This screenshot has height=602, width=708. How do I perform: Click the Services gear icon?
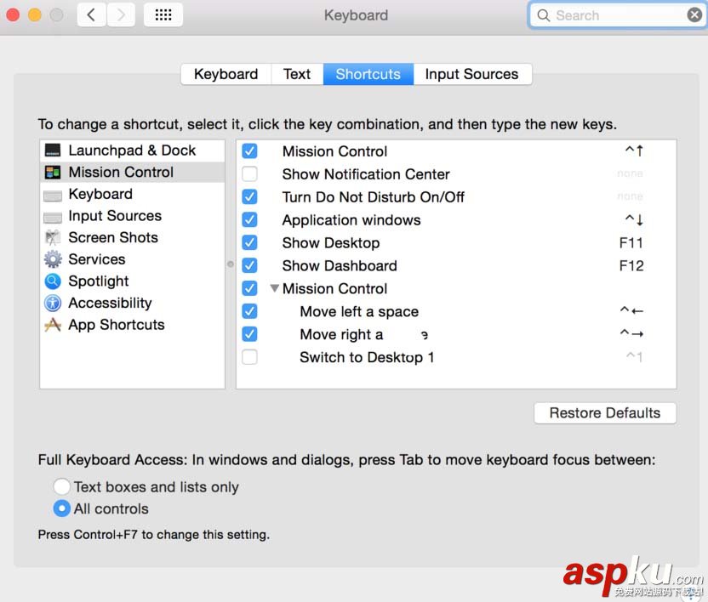click(53, 259)
